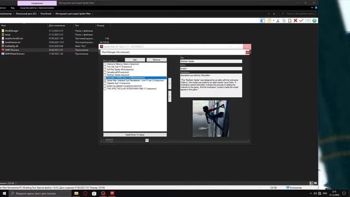This screenshot has height=197, width=350.
Task: Click the Spider-Man mod preview image
Action: [211, 118]
